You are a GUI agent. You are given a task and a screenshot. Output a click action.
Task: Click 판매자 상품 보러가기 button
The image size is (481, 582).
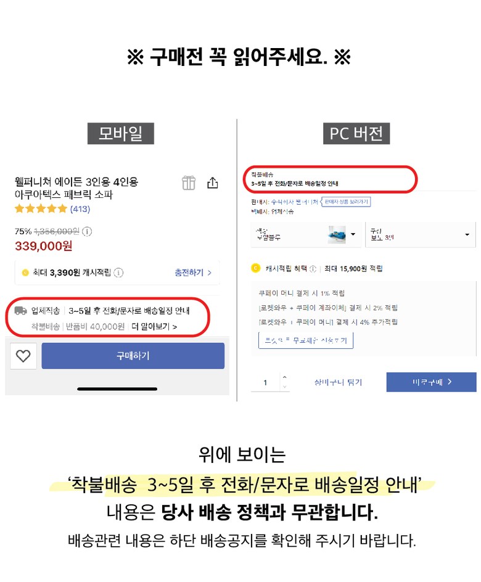(x=346, y=202)
